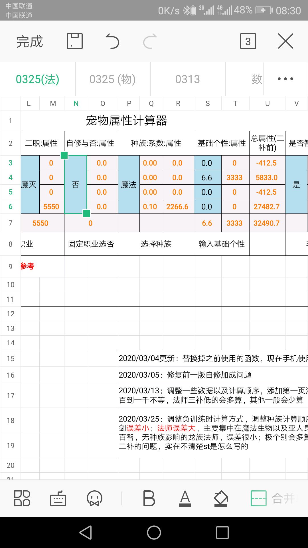The width and height of the screenshot is (308, 548).
Task: Click the cell with value 5833.0
Action: tap(267, 178)
